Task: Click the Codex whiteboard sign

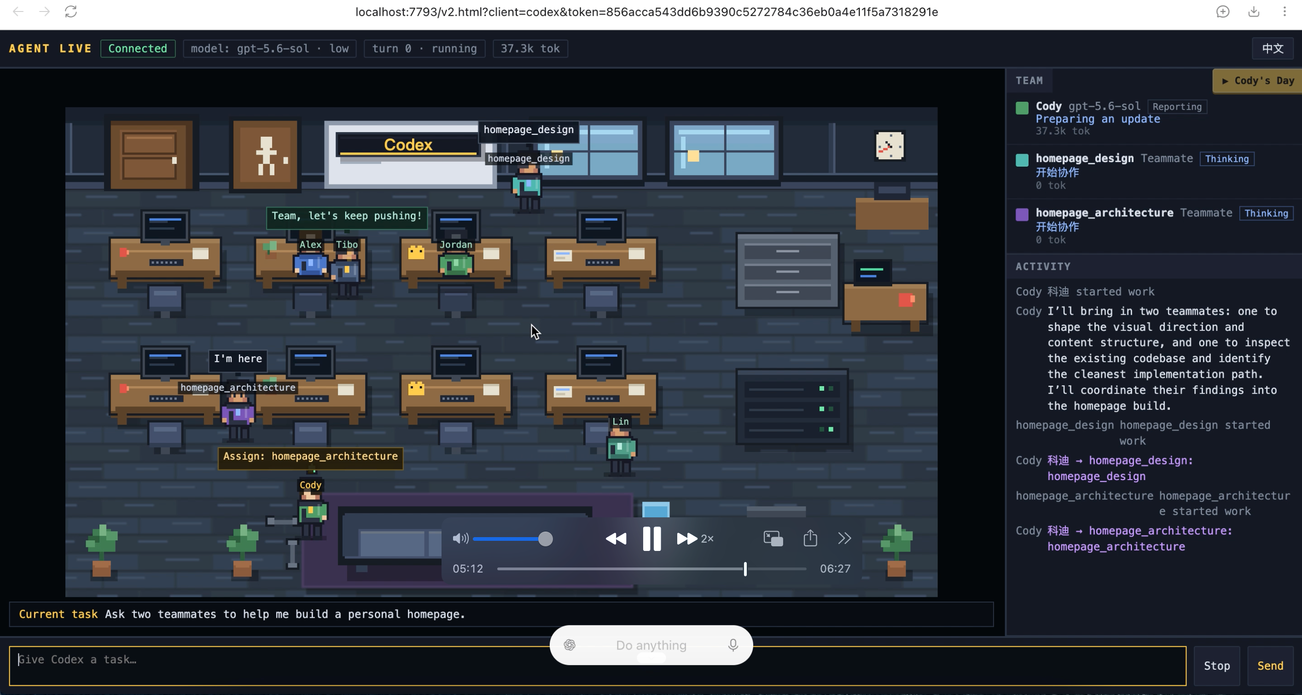Action: [407, 145]
